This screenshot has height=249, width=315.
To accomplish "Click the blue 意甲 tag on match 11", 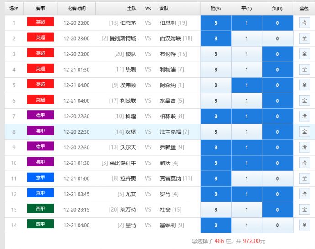I will pos(41,177).
